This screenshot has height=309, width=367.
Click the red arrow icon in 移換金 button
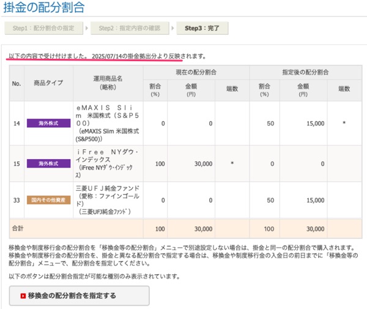[x=23, y=296]
